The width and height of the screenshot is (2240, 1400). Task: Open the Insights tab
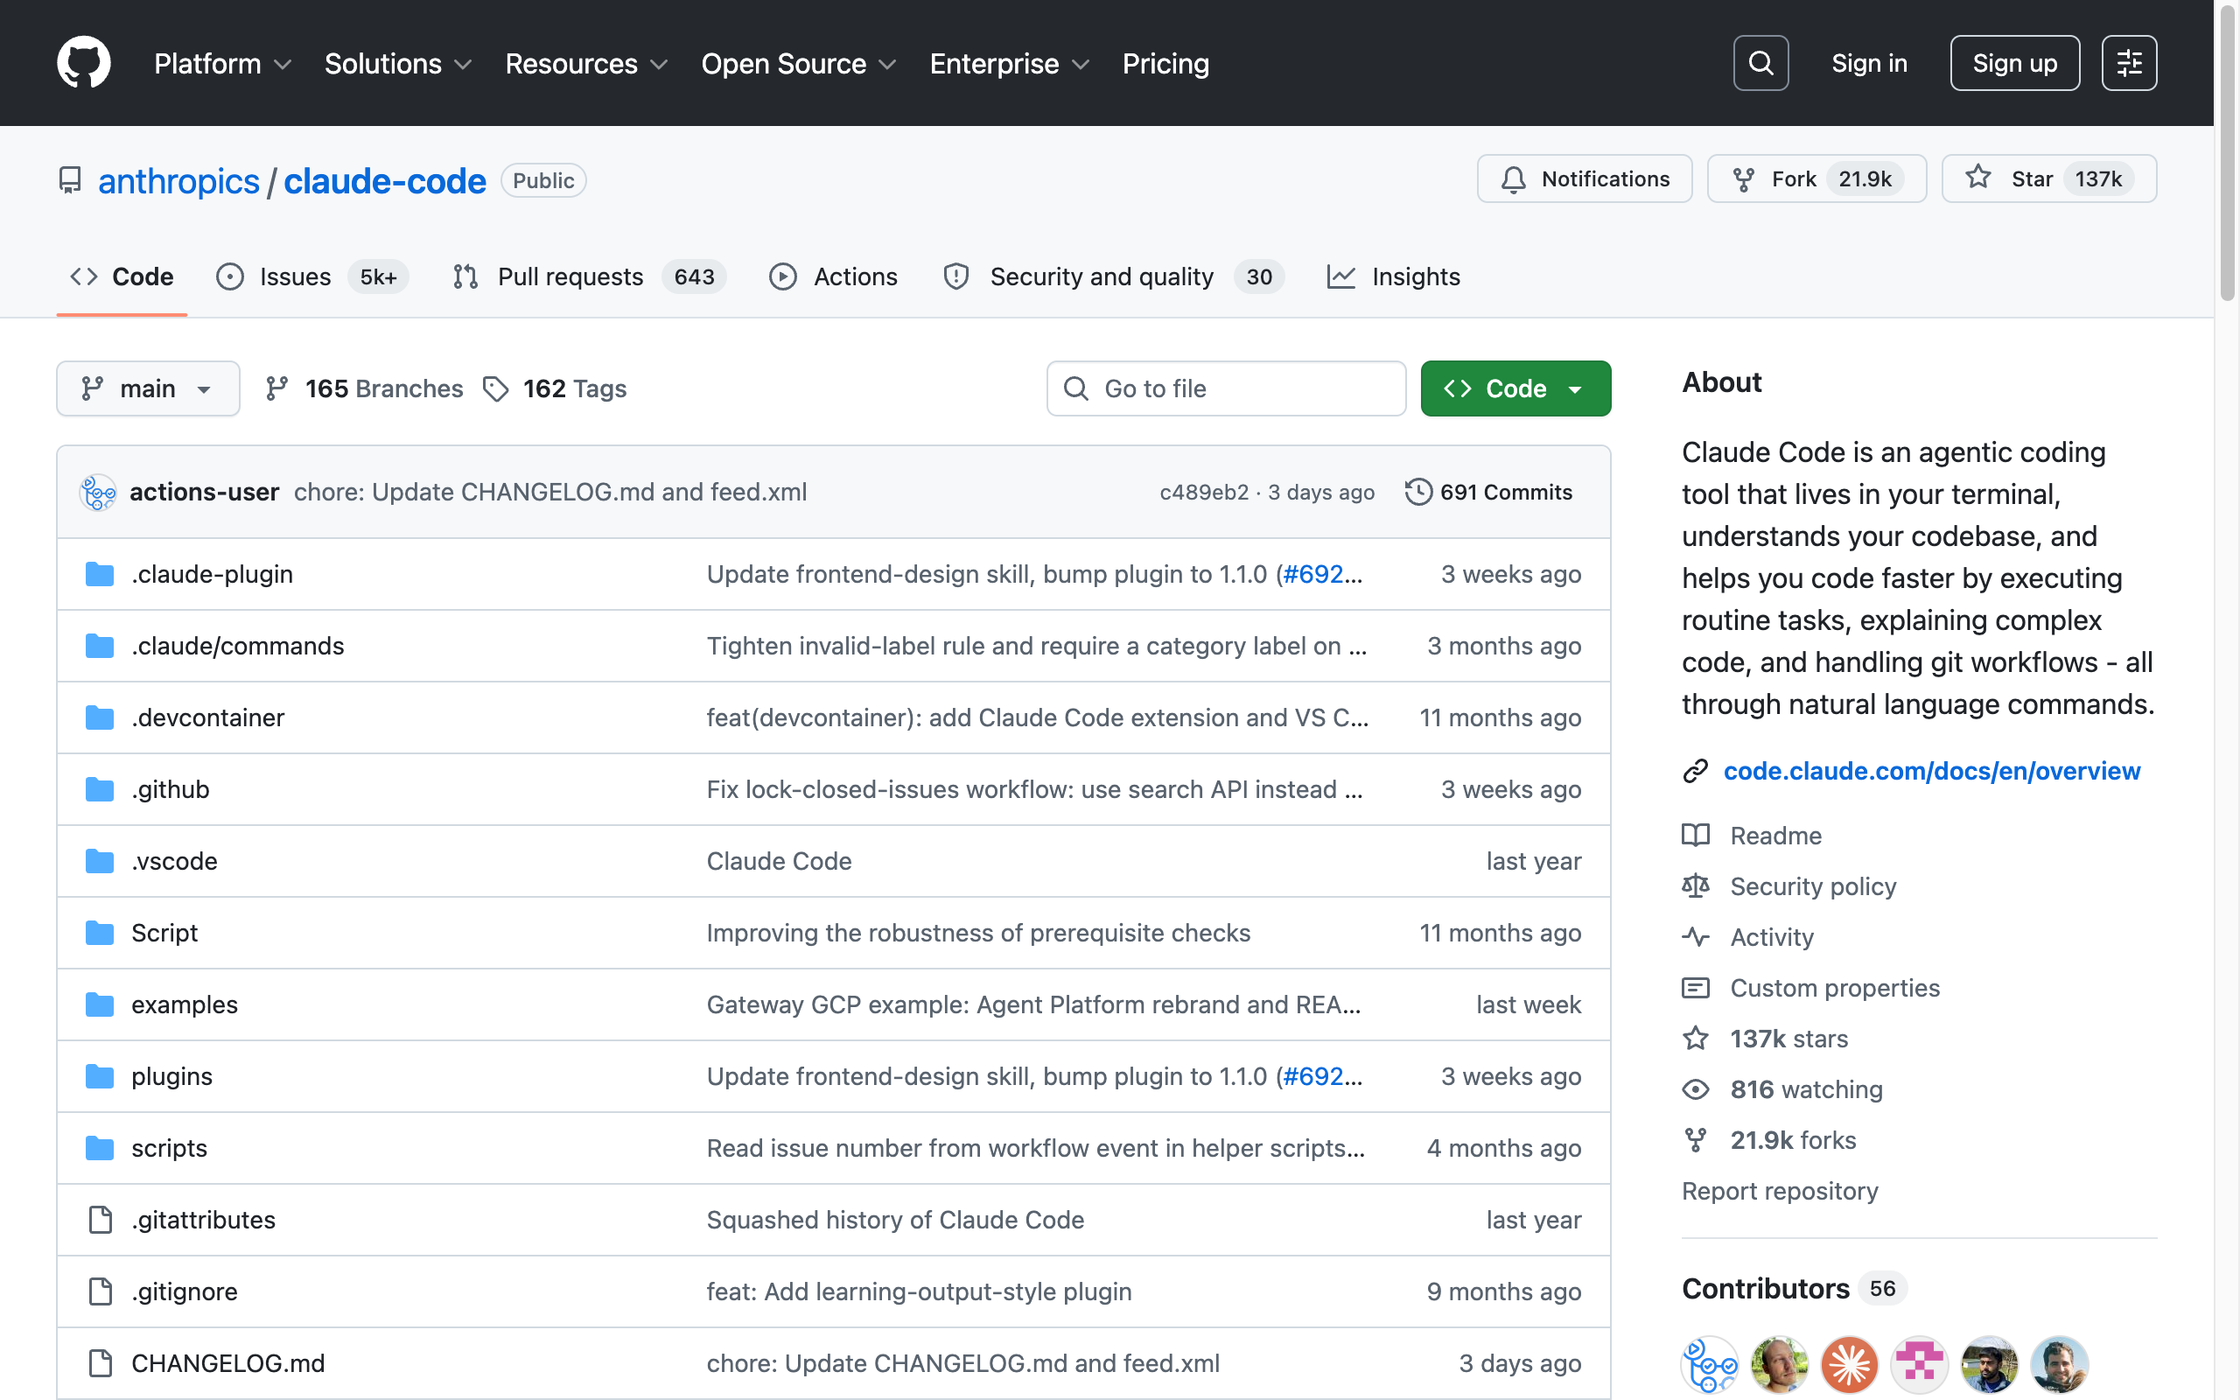(x=1393, y=276)
